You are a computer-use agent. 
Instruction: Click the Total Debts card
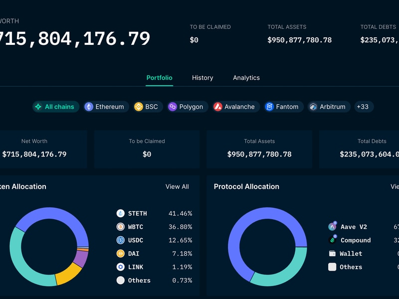tap(359, 149)
